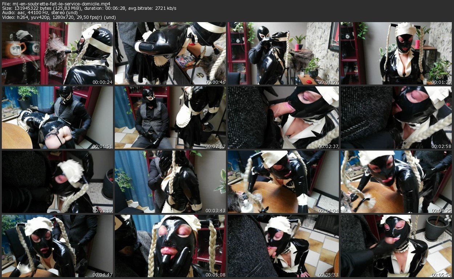
Task: Open the thumbnail at 00:01:07
Action: (283, 53)
